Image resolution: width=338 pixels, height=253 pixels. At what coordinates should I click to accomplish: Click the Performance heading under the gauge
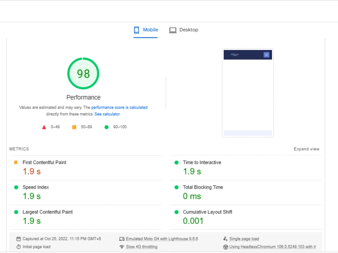83,97
